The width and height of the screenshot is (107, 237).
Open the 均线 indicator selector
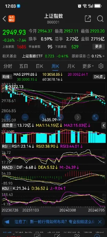7,77
